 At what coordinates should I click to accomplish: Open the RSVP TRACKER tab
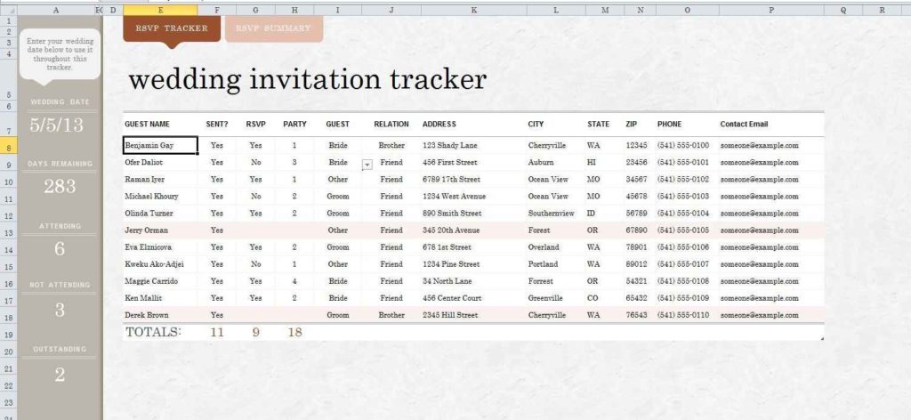tap(172, 28)
